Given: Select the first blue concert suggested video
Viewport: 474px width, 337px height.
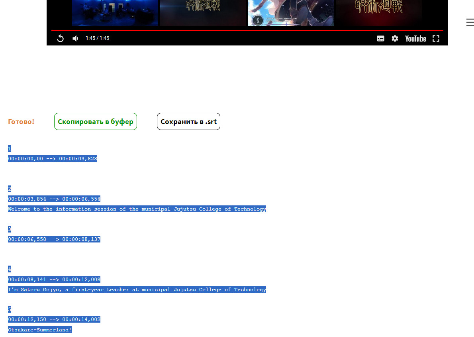Looking at the screenshot, I should click(x=115, y=13).
